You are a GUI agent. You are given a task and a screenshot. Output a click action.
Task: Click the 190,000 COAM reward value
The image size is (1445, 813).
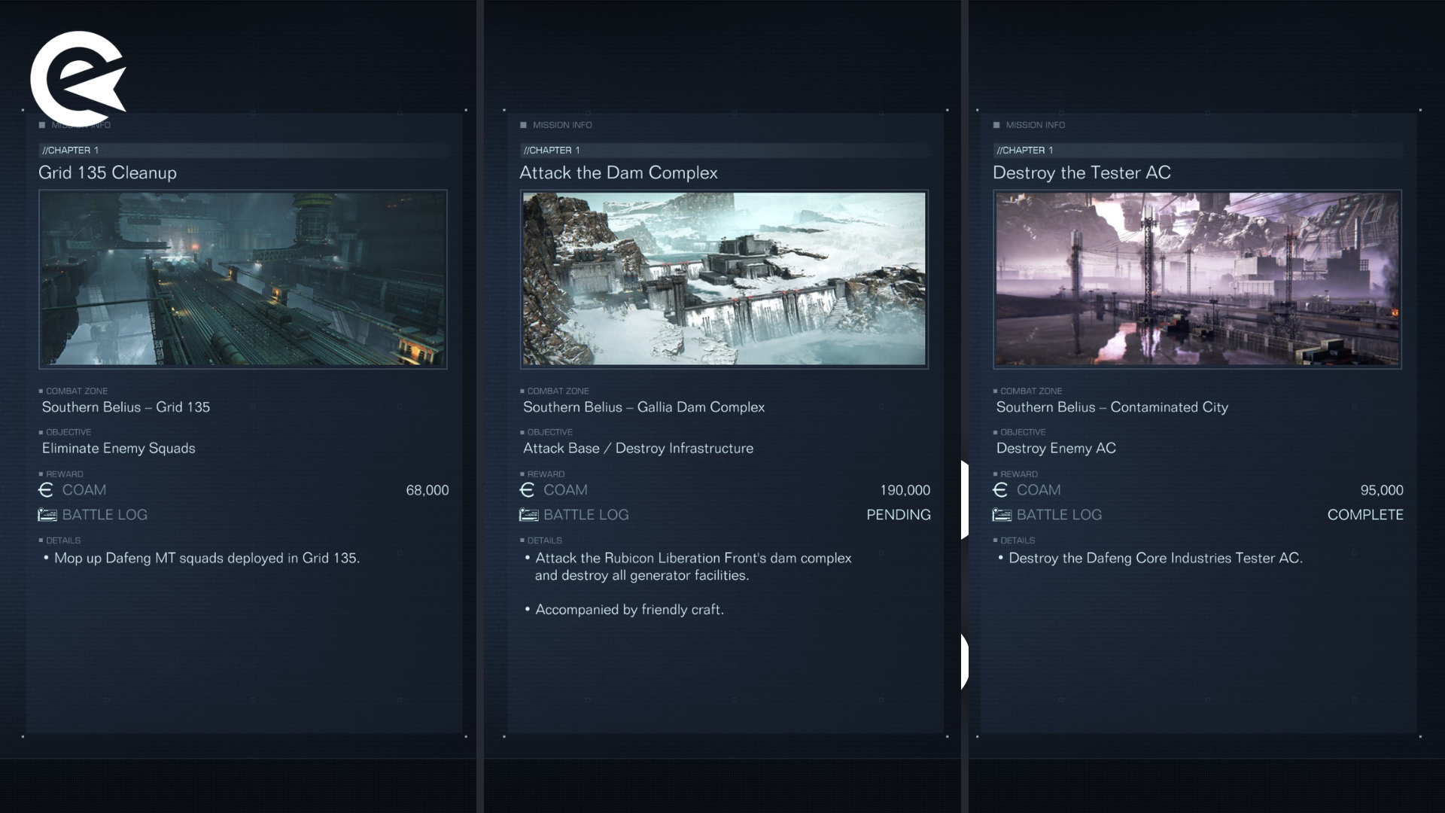coord(905,490)
